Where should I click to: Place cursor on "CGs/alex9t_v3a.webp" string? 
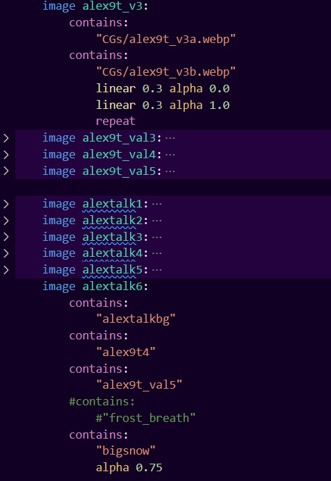click(x=166, y=40)
